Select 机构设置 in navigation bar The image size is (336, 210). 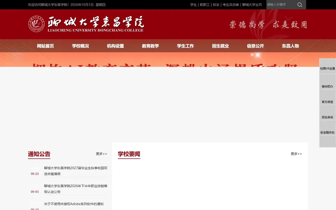(x=115, y=46)
